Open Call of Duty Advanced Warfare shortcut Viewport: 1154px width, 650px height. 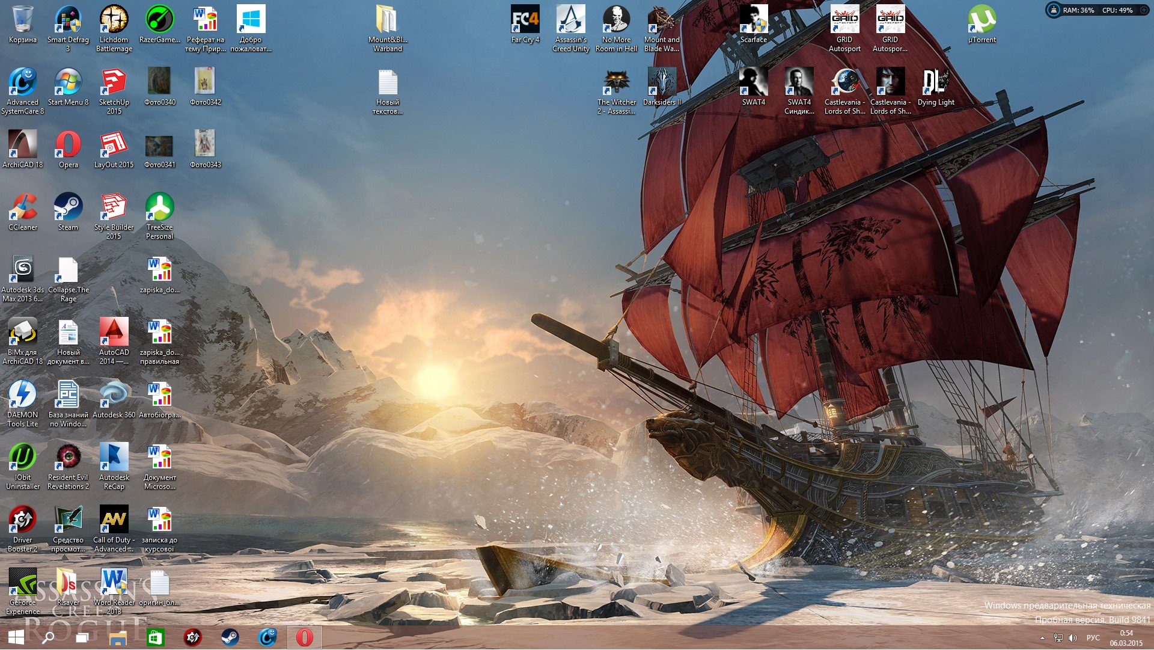[114, 529]
